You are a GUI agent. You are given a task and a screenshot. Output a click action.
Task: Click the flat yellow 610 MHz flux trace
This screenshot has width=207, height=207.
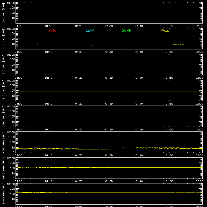point(109,67)
